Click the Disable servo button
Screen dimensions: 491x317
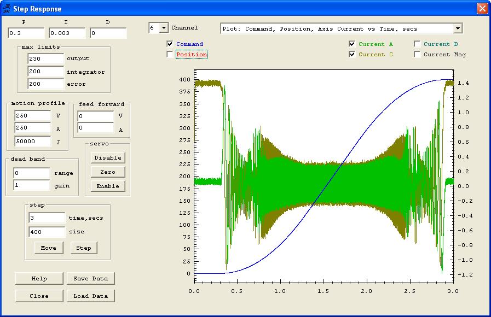coord(108,157)
